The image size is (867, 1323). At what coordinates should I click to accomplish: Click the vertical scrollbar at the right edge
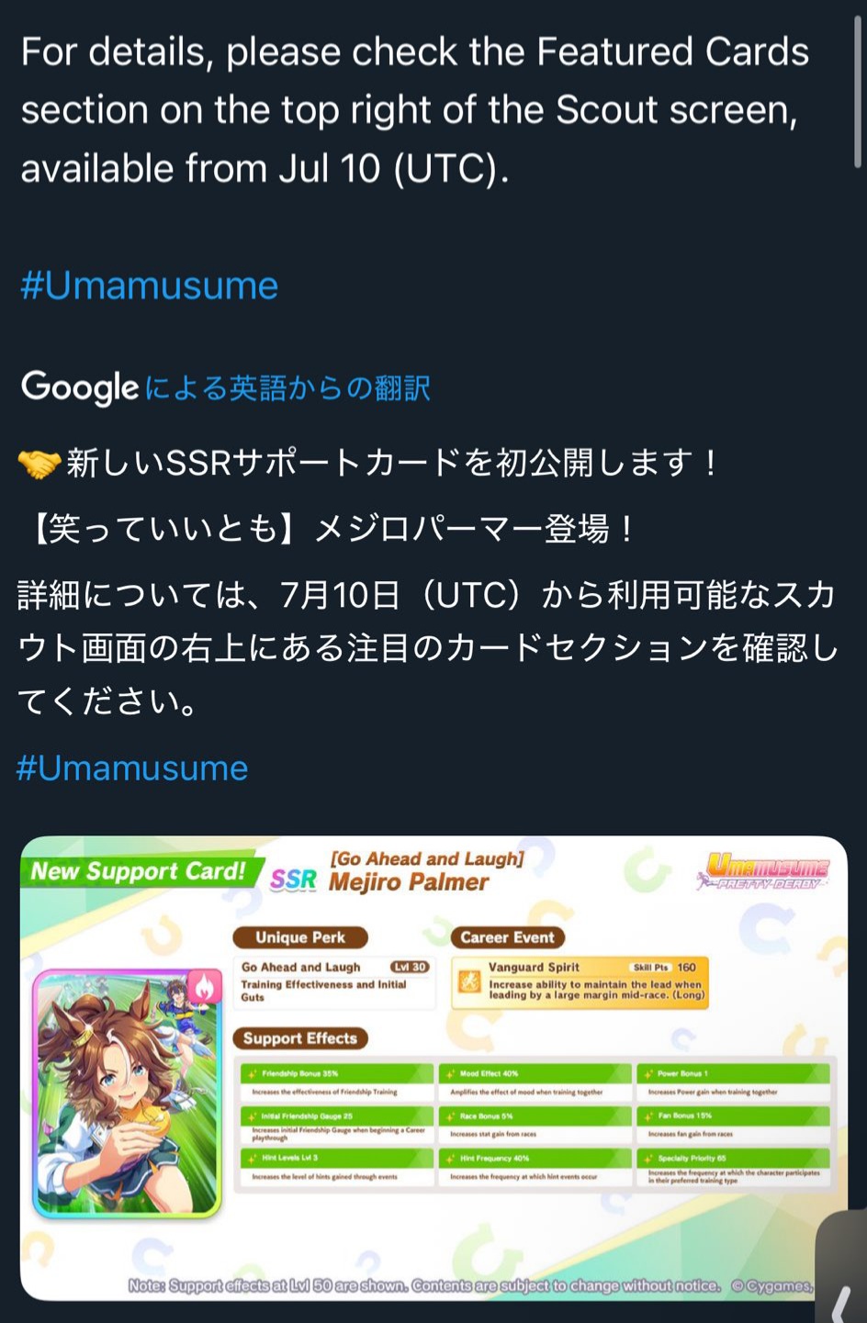(x=858, y=92)
